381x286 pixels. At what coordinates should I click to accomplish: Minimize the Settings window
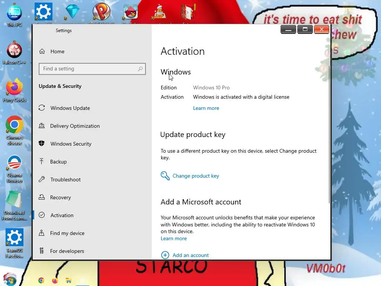pyautogui.click(x=288, y=29)
